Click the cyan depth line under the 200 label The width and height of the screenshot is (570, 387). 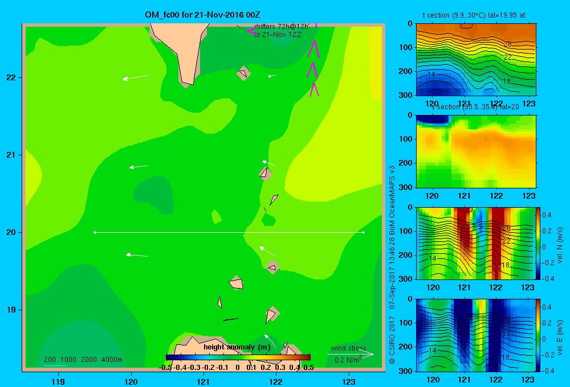click(x=55, y=365)
